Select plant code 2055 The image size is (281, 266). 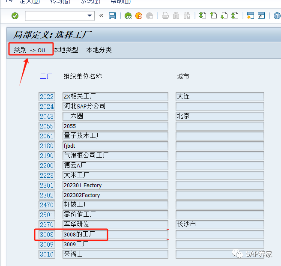tap(47, 126)
